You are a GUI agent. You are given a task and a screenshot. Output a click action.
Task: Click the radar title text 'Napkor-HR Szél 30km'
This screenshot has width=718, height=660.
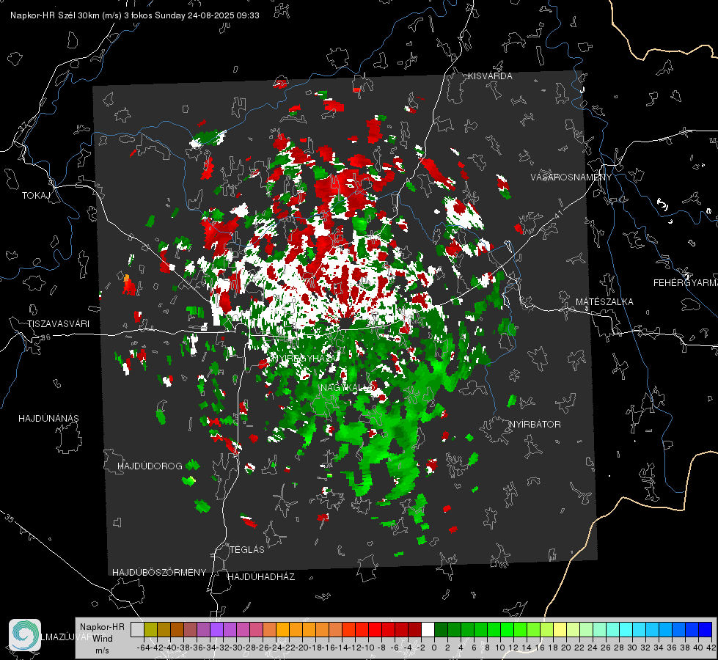tap(56, 15)
